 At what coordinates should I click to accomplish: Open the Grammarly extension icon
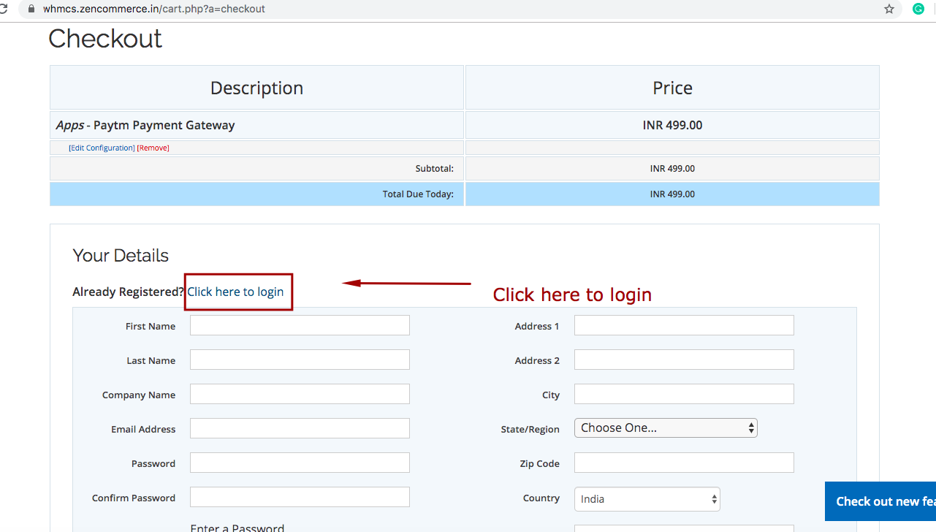(x=918, y=9)
